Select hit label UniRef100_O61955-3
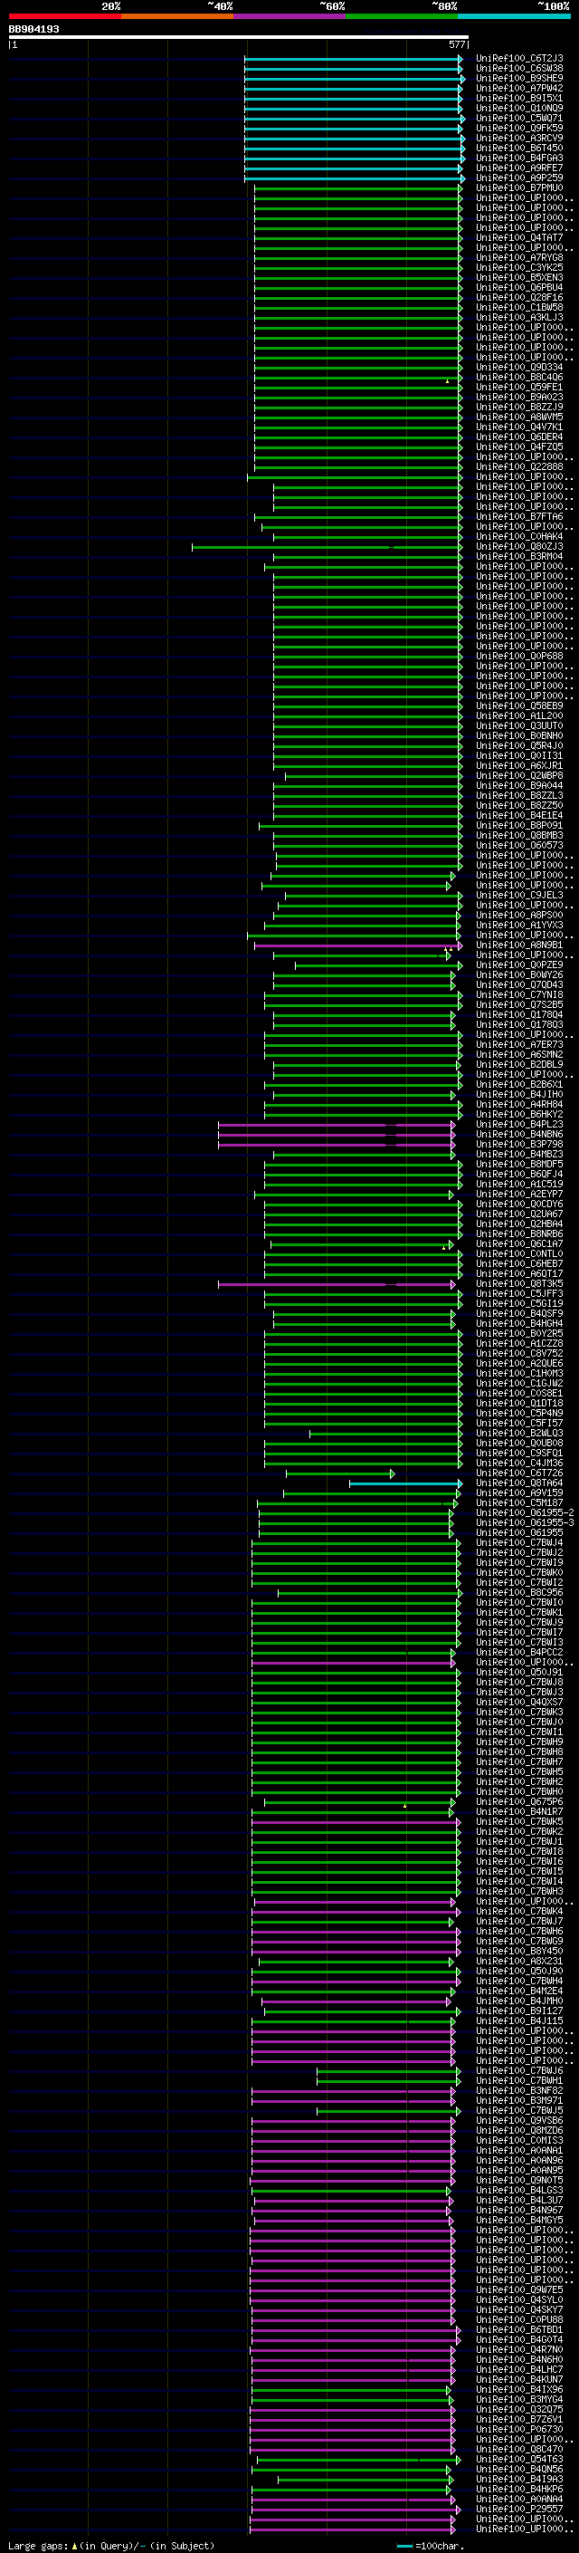The width and height of the screenshot is (579, 2553). click(x=525, y=1523)
